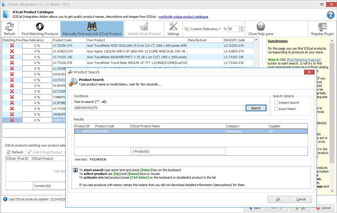
Task: Sort results by ICEcat Product Name column
Action: pyautogui.click(x=178, y=126)
